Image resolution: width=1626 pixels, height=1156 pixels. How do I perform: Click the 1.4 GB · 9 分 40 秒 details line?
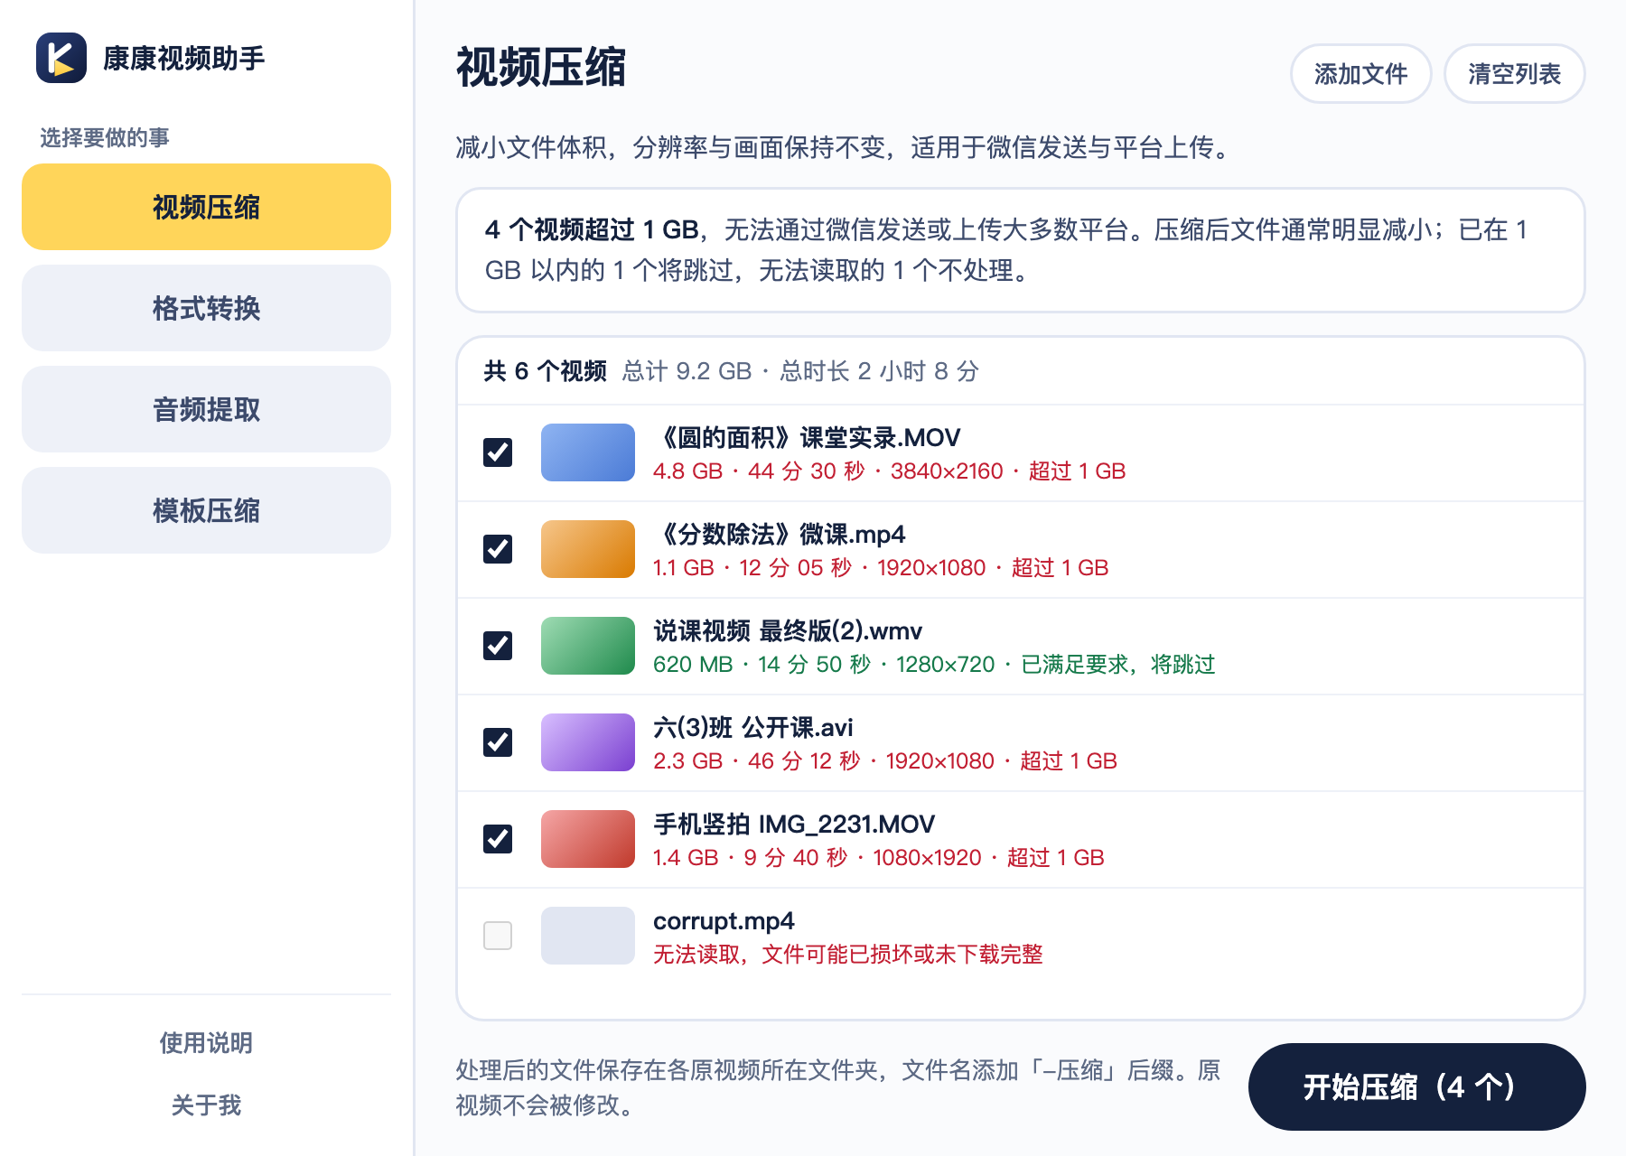tap(879, 858)
